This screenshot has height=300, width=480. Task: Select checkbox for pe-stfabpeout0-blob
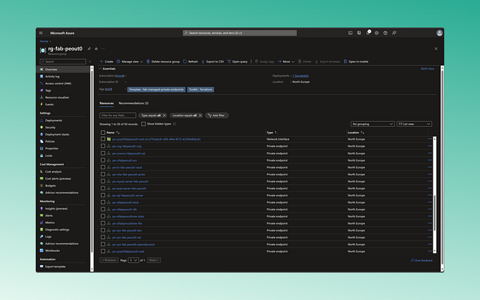coord(103,203)
